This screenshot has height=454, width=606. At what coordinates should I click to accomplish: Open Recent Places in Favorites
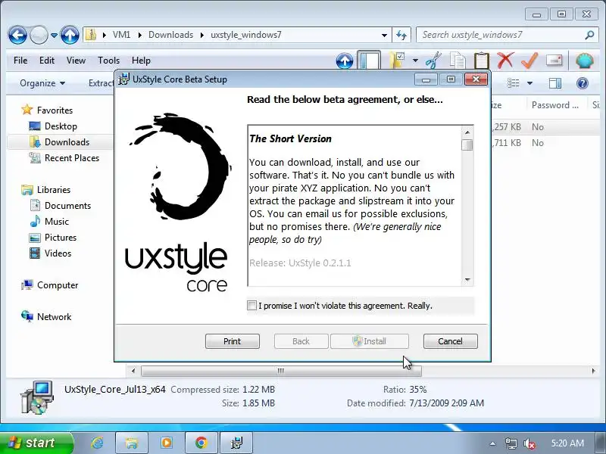point(72,158)
